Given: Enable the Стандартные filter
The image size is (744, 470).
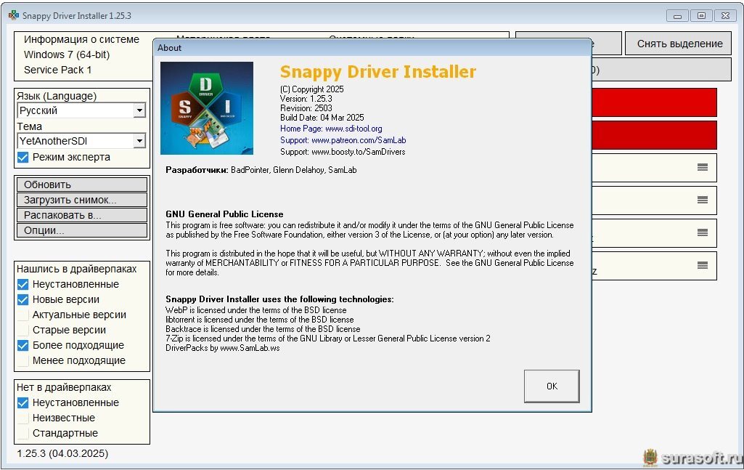Looking at the screenshot, I should point(23,433).
